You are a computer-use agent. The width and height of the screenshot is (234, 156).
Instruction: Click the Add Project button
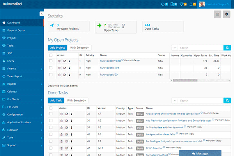[x=57, y=48]
